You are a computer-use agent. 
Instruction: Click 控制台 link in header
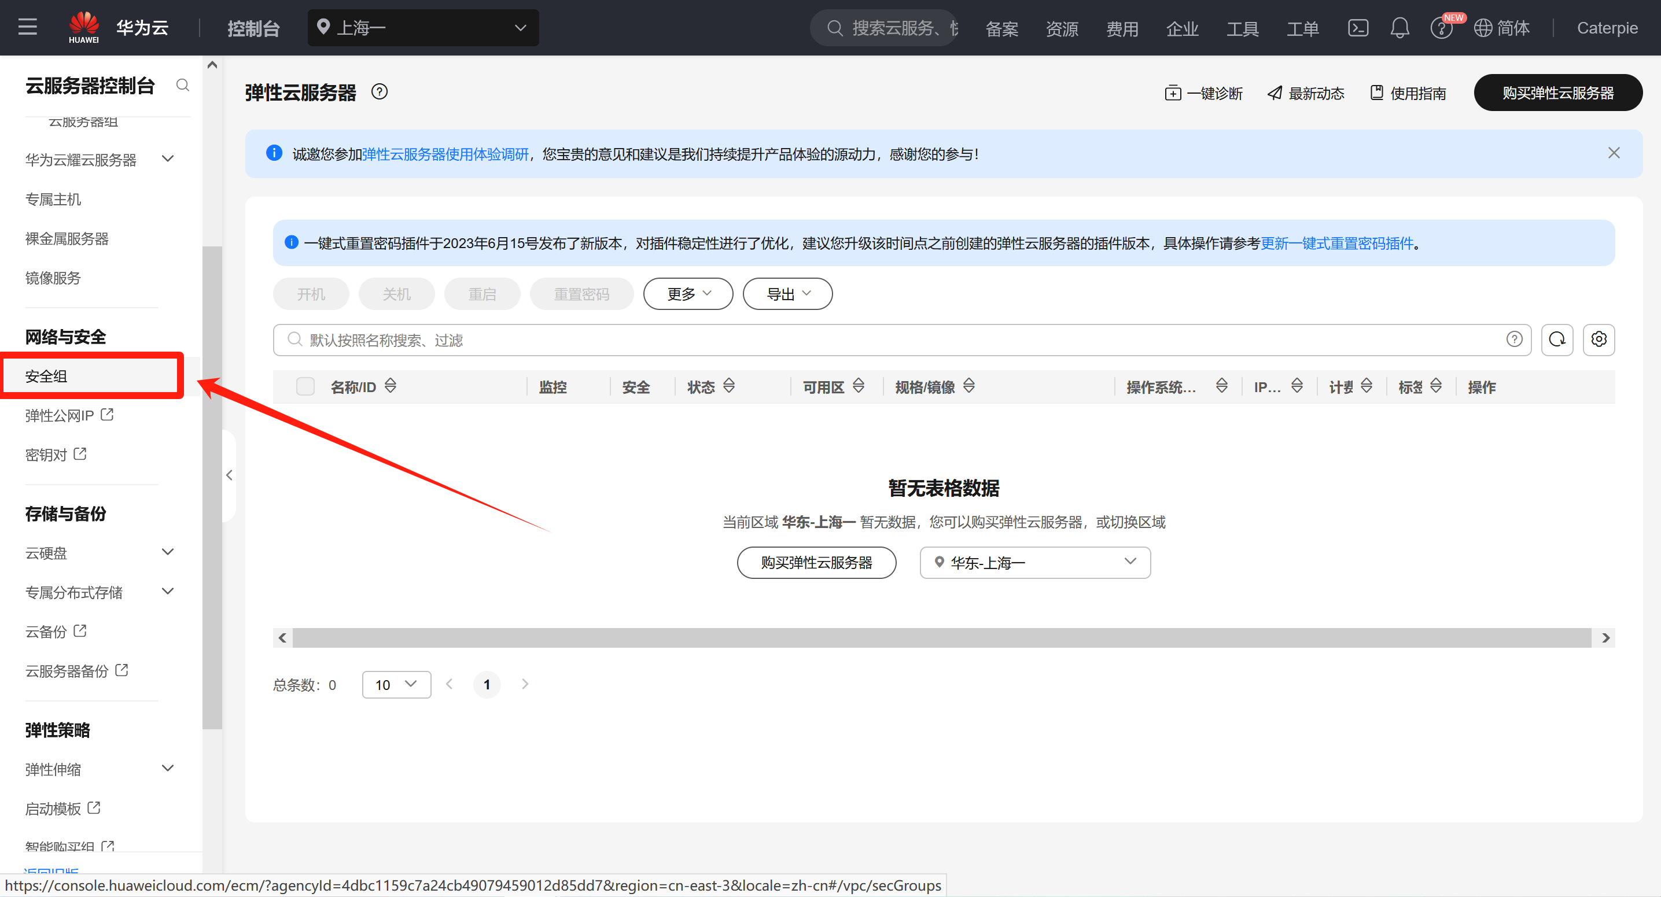tap(253, 28)
